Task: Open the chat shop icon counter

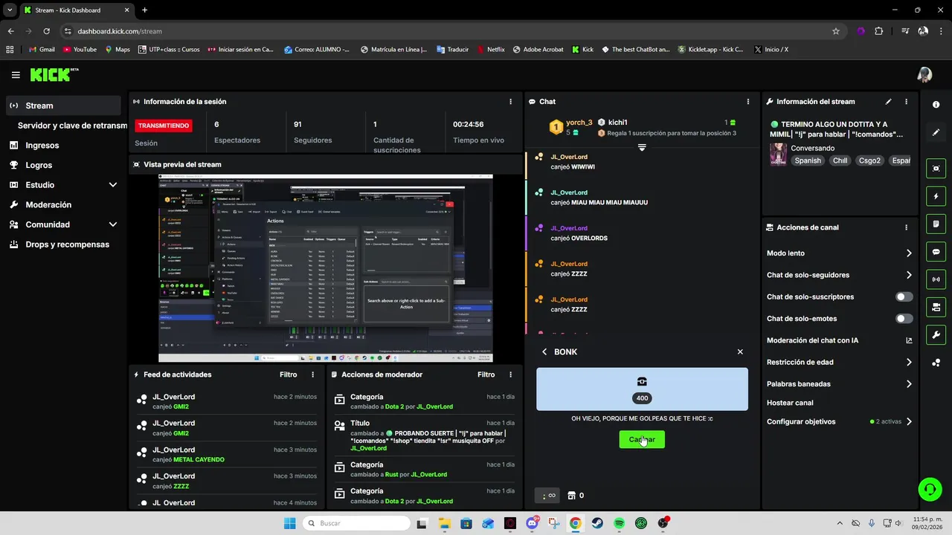Action: (x=576, y=496)
